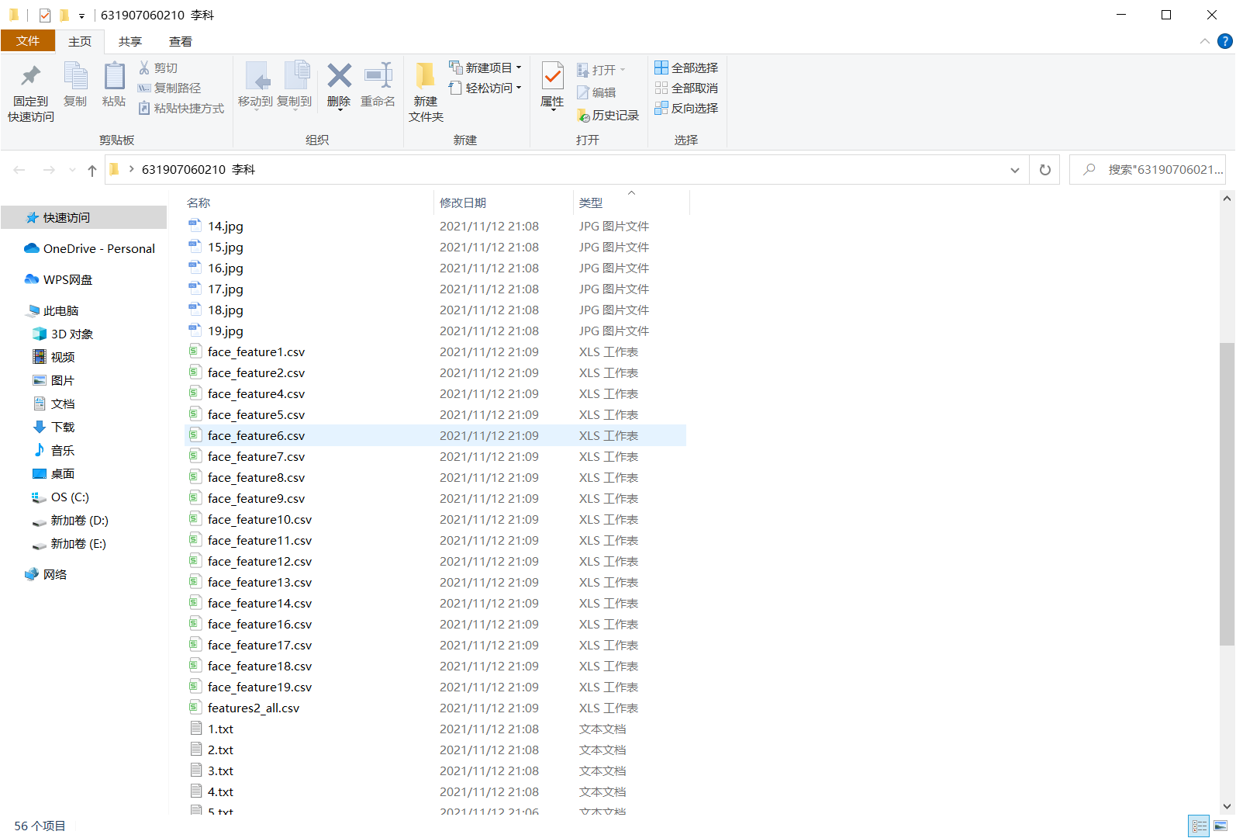The image size is (1236, 838).
Task: Expand the Open button dropdown arrow
Action: click(x=622, y=70)
